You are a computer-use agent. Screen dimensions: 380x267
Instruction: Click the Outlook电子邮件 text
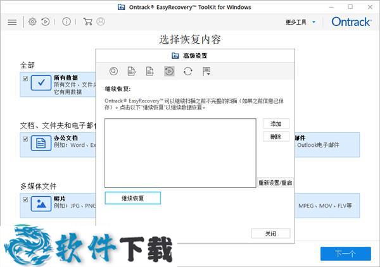(x=318, y=145)
